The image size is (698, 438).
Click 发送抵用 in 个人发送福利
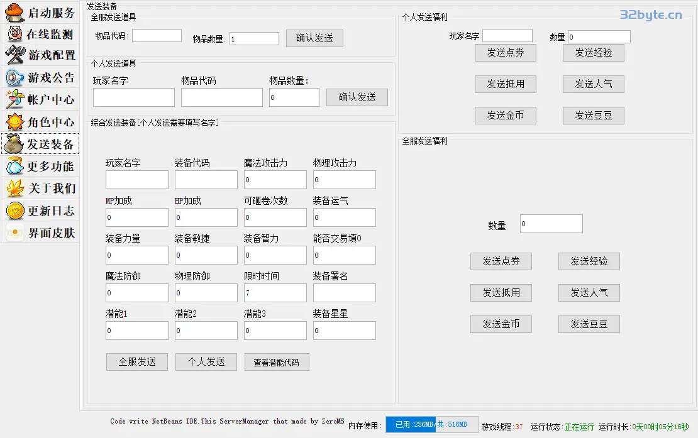click(x=505, y=84)
